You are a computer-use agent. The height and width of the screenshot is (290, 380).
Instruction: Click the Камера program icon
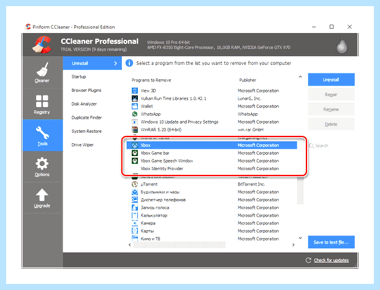pos(135,223)
